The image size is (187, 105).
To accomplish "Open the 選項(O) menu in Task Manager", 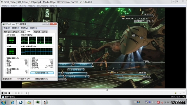I will [x=15, y=28].
